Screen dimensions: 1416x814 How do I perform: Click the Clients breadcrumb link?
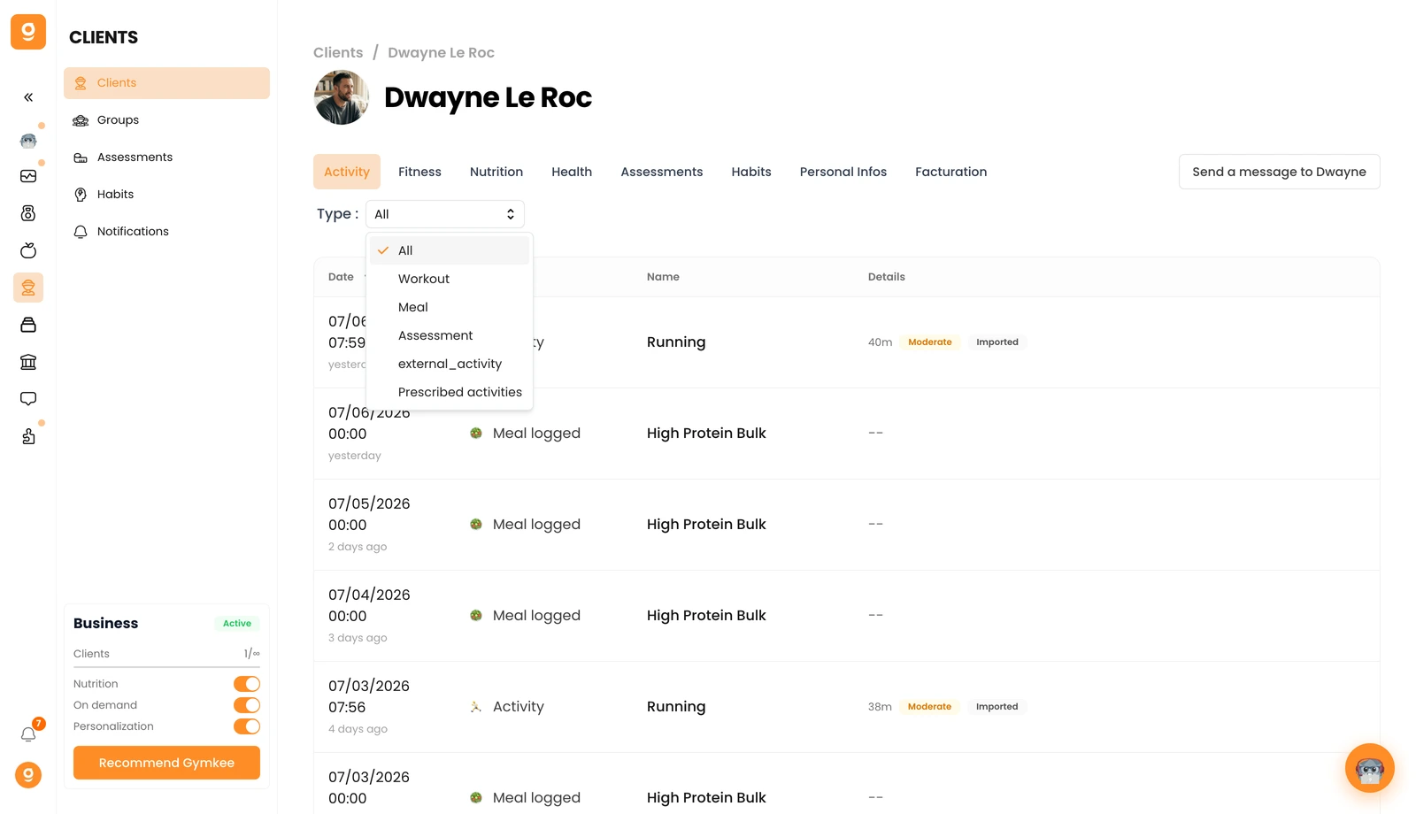[338, 53]
